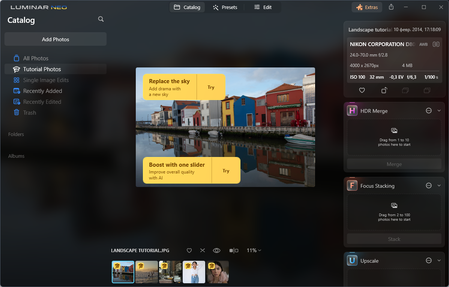Mark the photo as favorite with the heart
The image size is (449, 287).
pyautogui.click(x=189, y=250)
